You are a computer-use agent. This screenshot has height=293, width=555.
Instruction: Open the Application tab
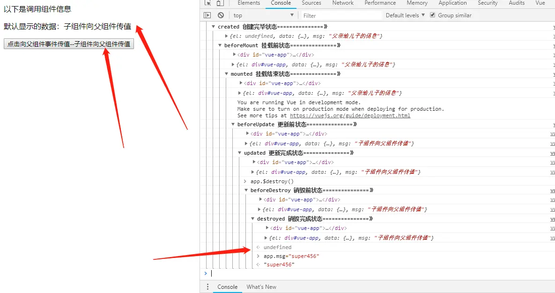point(452,3)
